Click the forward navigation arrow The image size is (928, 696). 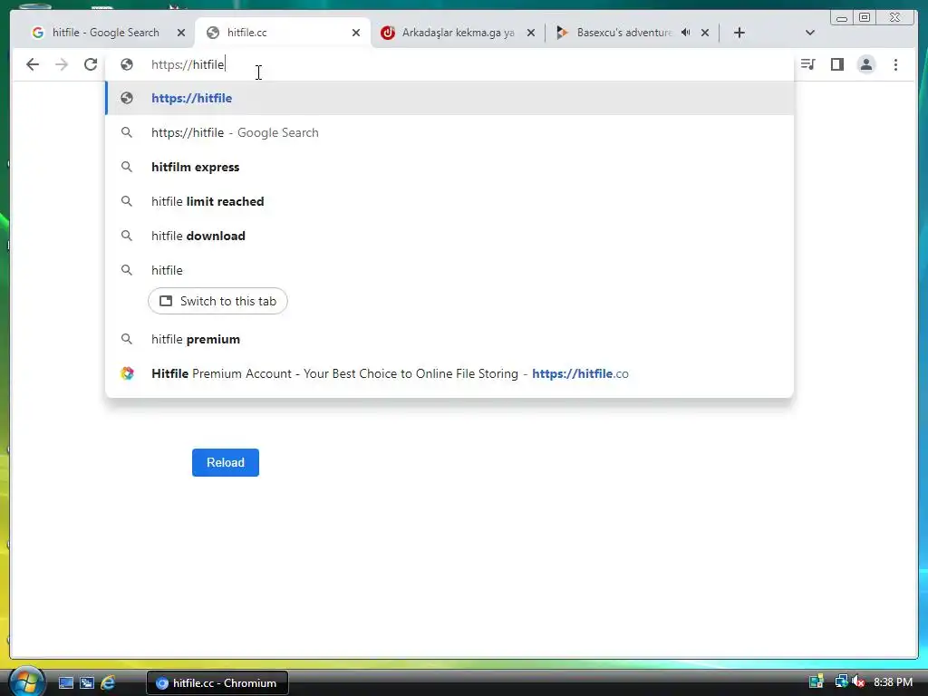point(62,64)
